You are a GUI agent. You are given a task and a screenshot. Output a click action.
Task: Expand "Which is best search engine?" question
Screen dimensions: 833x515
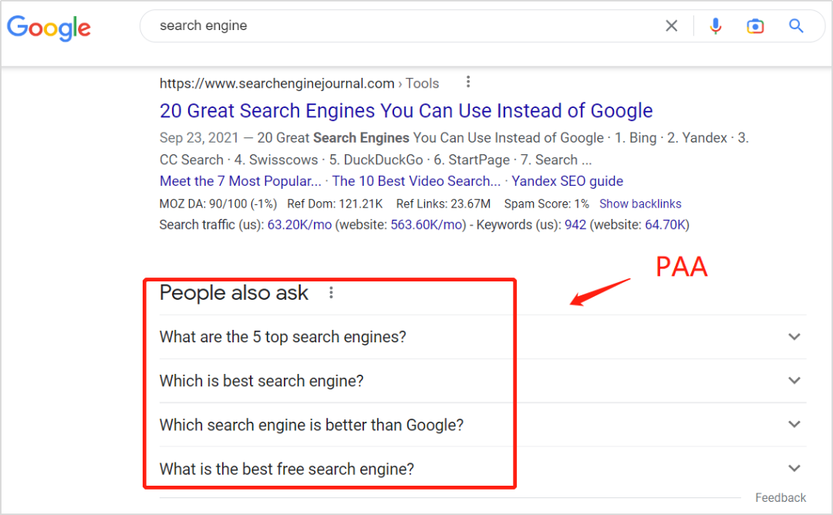794,381
